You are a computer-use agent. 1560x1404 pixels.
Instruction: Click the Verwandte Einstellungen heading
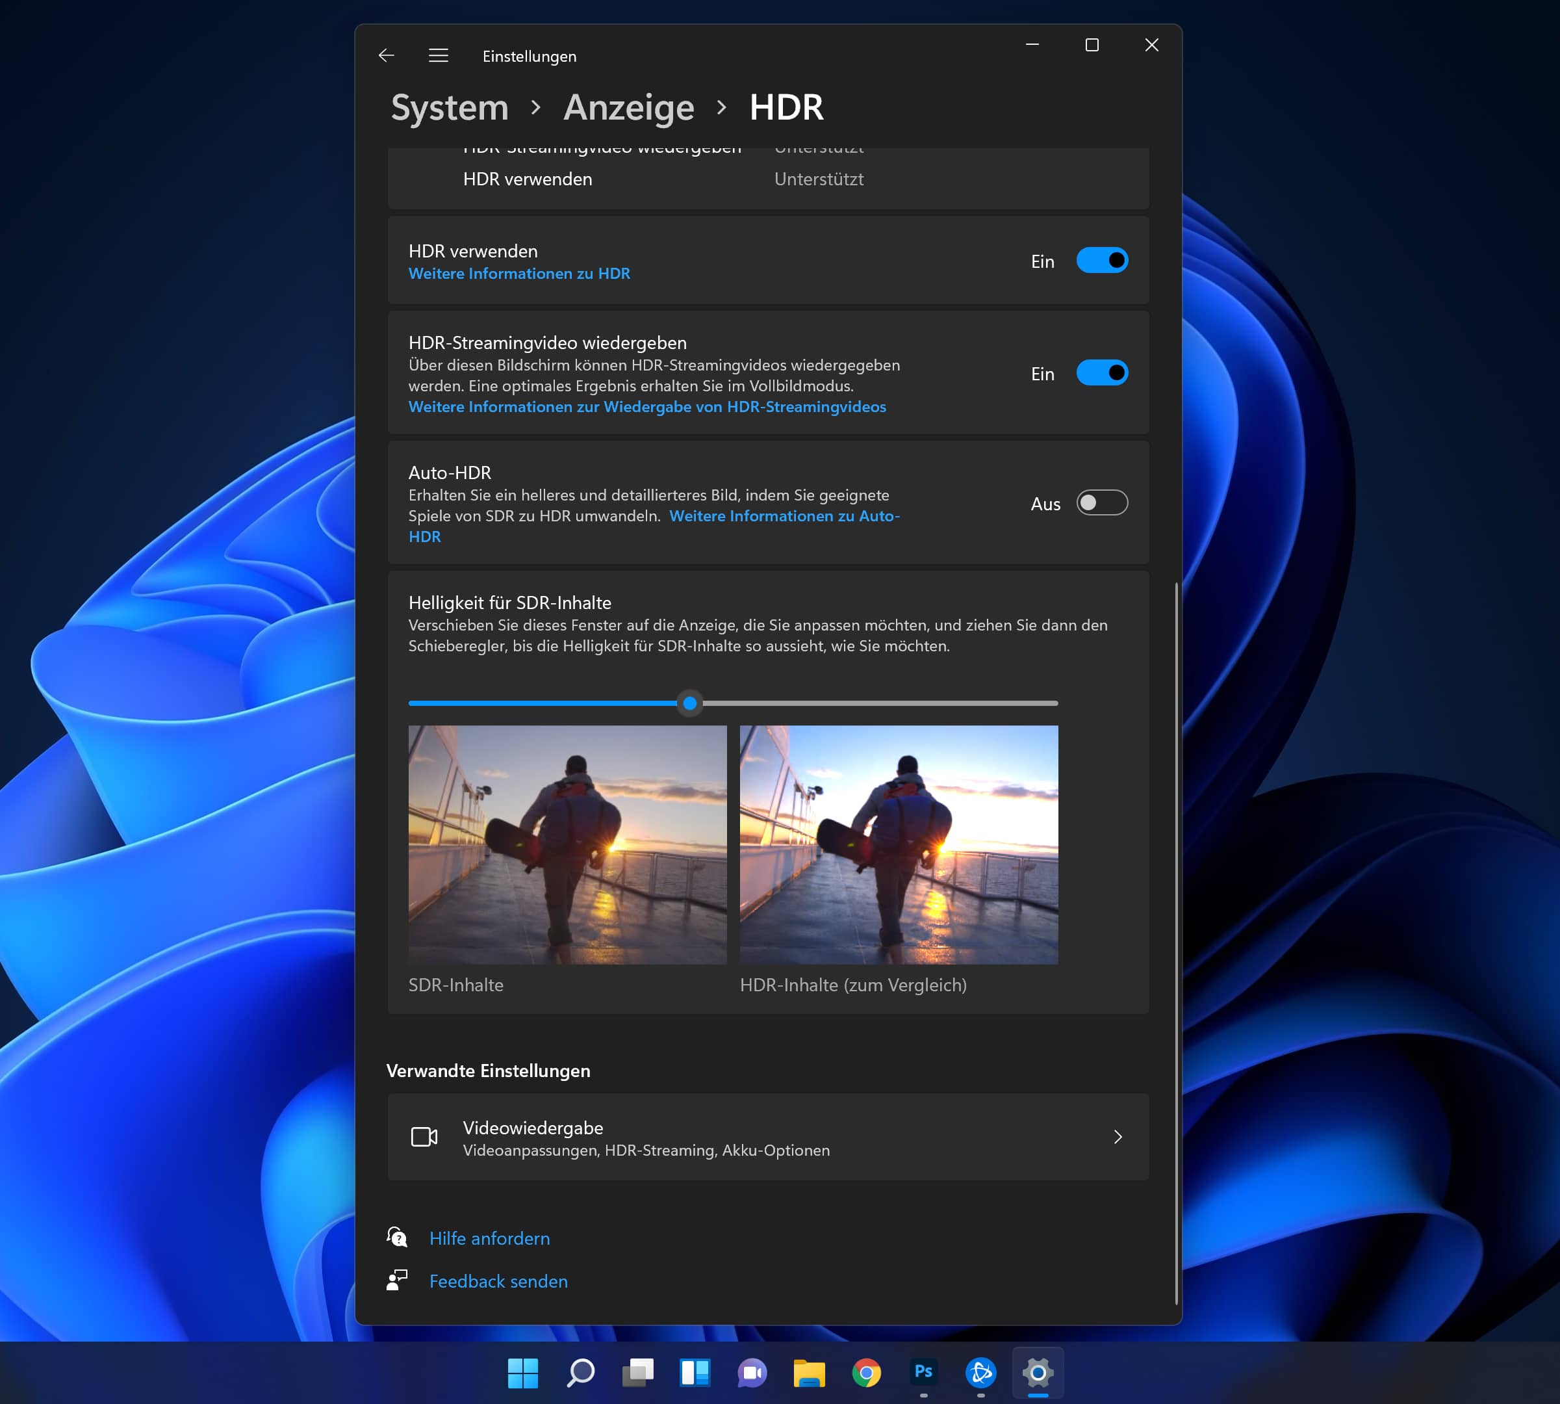[x=488, y=1071]
